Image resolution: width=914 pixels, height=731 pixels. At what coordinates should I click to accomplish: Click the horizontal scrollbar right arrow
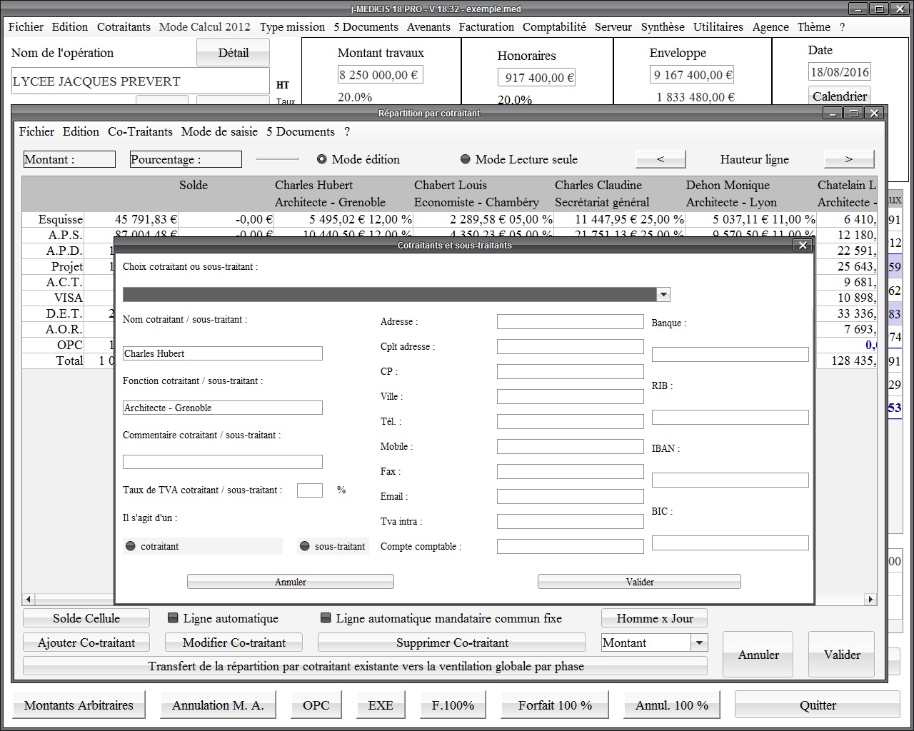point(870,599)
